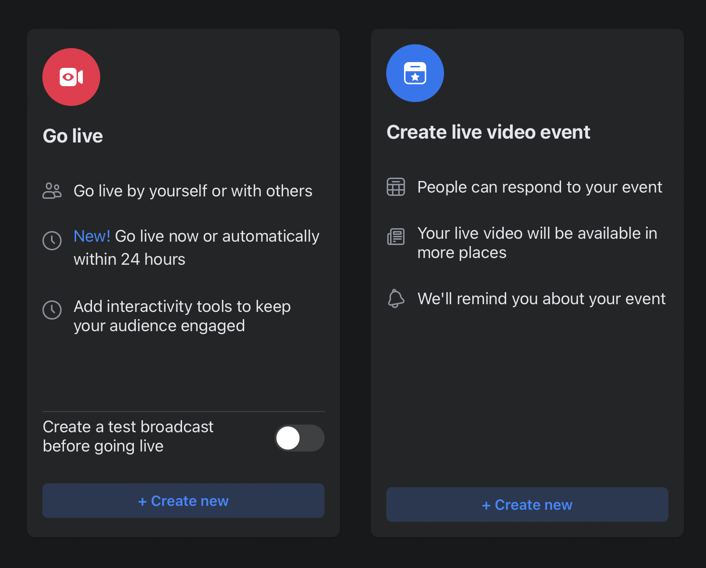This screenshot has width=706, height=568.
Task: Click 'People can respond to your event' text
Action: coord(540,187)
